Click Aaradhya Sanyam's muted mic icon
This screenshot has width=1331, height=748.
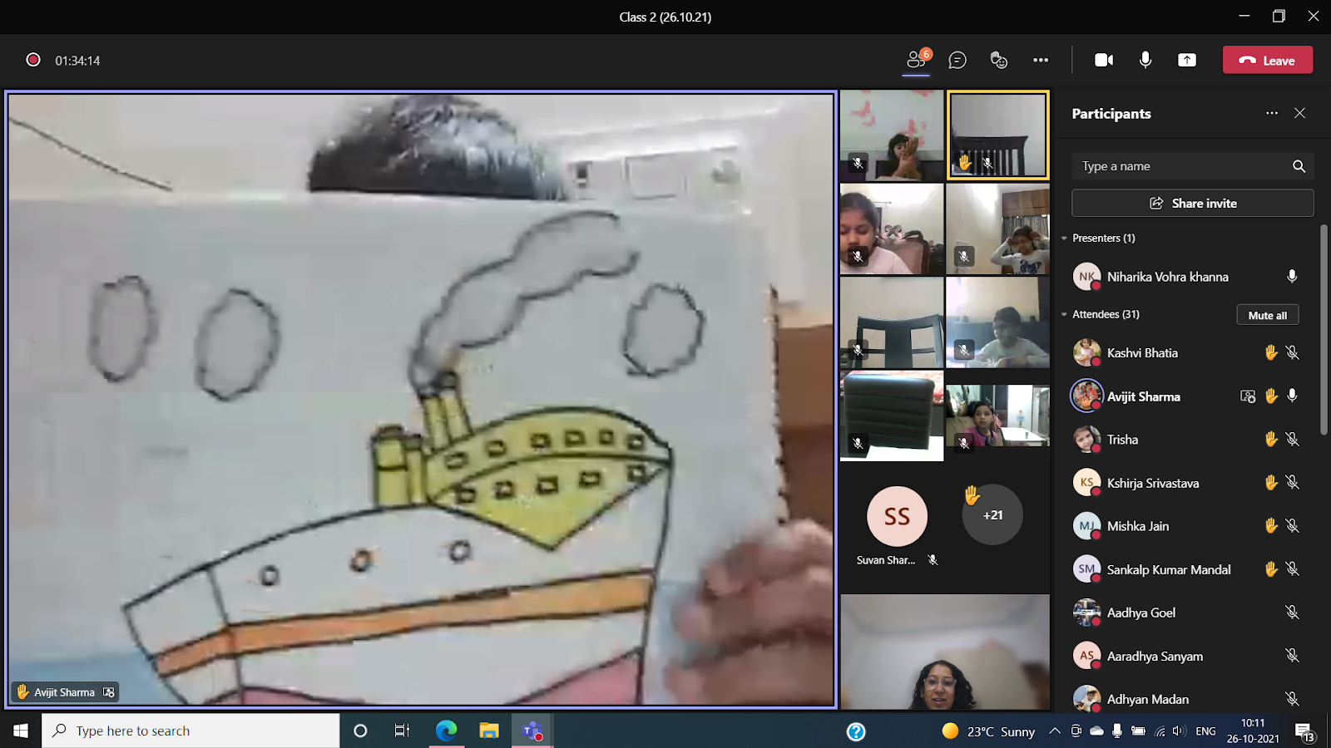tap(1292, 656)
